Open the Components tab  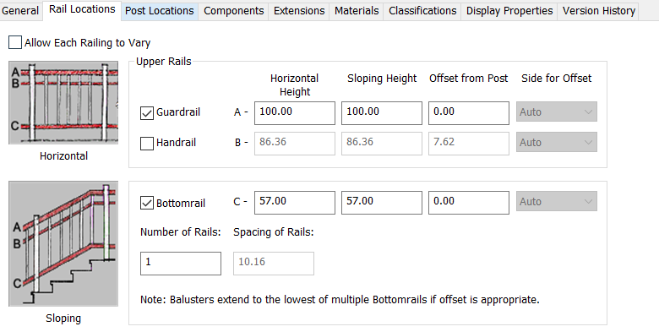(x=234, y=10)
